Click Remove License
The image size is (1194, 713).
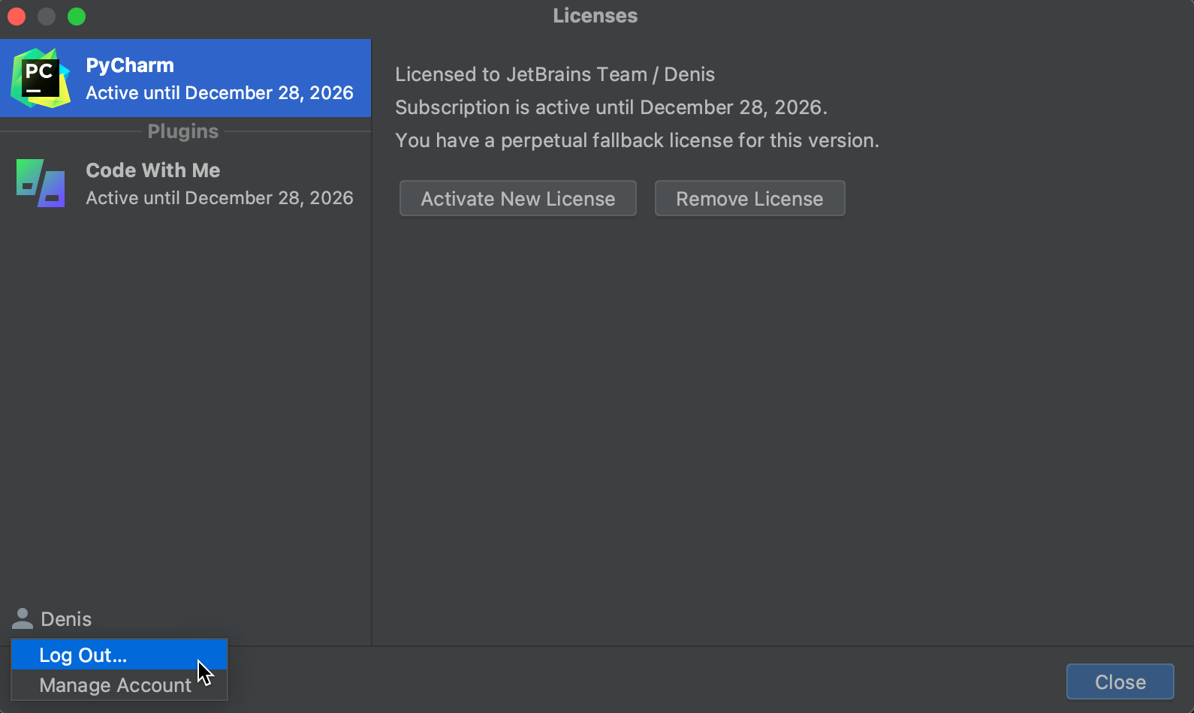click(x=749, y=198)
